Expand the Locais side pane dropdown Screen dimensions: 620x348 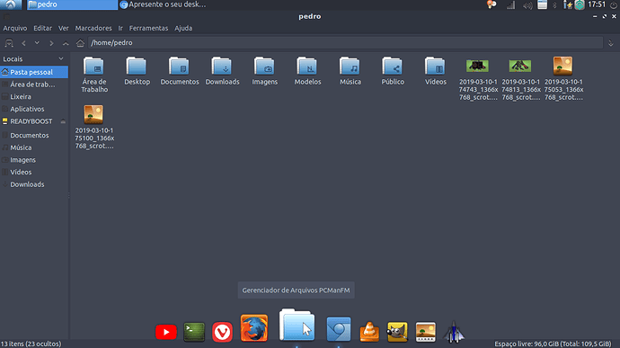pos(61,58)
